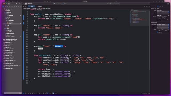Open the related items grid icon

pyautogui.click(x=23, y=6)
